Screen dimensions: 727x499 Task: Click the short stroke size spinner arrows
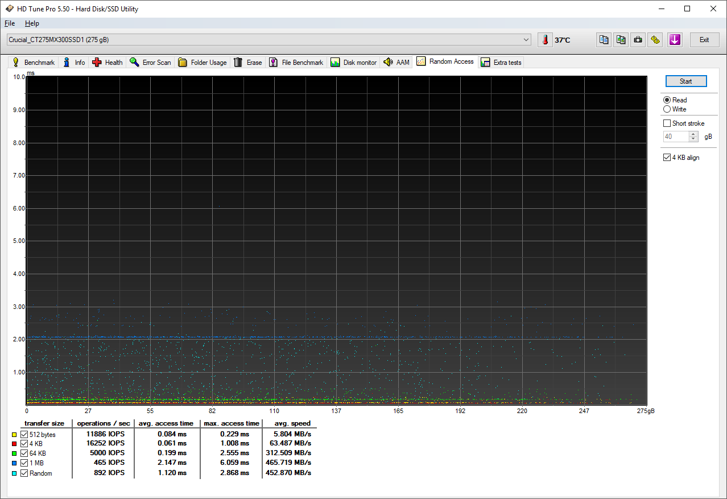[x=693, y=137]
